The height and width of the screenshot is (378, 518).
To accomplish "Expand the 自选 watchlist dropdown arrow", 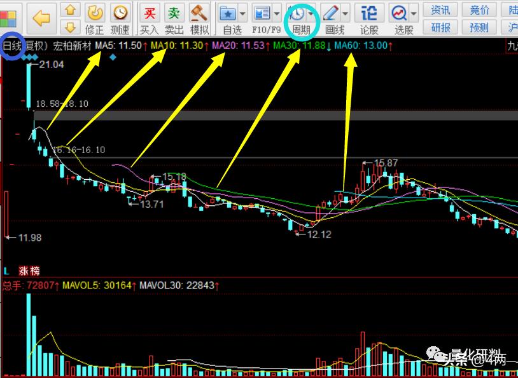I will 243,13.
